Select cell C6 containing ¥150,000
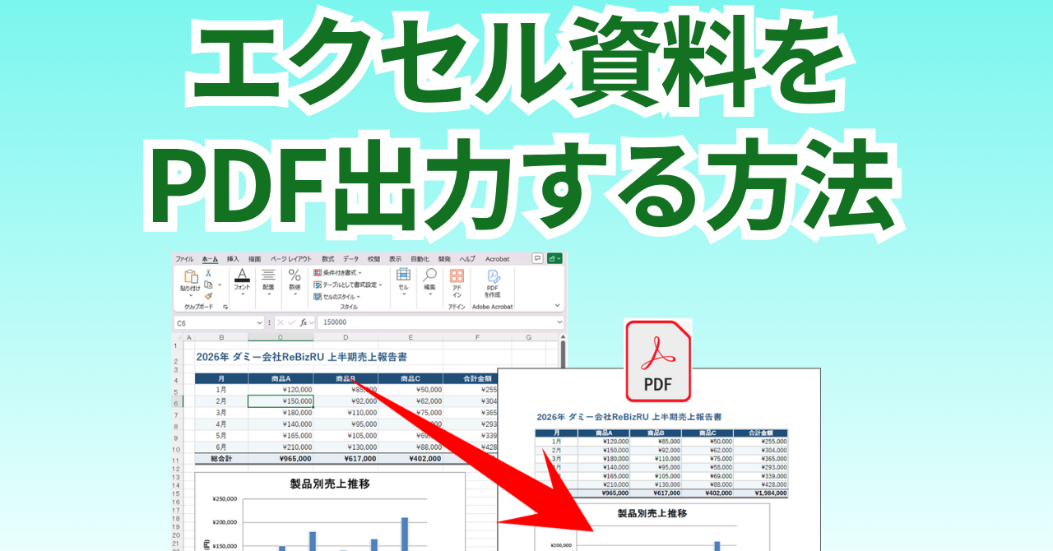This screenshot has width=1053, height=551. (x=281, y=401)
